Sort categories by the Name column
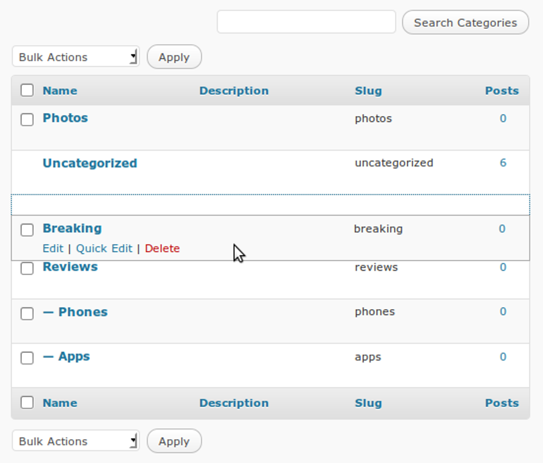Image resolution: width=543 pixels, height=463 pixels. (x=59, y=90)
